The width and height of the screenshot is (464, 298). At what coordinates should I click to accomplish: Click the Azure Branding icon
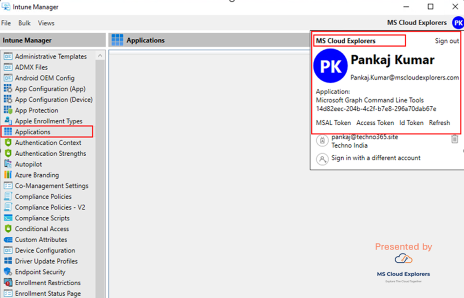pos(8,175)
